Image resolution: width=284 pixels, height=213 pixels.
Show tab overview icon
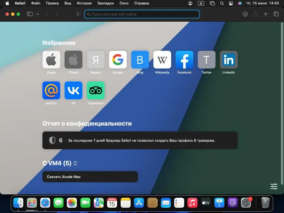pyautogui.click(x=276, y=14)
